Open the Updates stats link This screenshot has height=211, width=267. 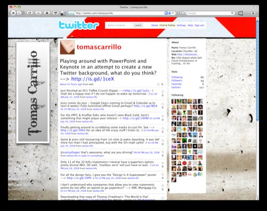[x=176, y=87]
